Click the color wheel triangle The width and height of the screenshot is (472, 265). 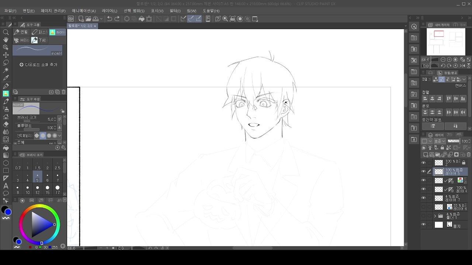(42, 225)
